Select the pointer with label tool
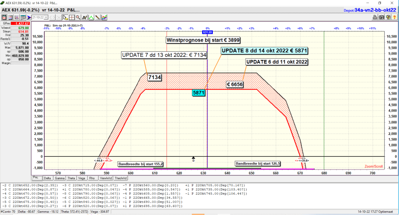The height and width of the screenshot is (215, 399). pos(65,17)
